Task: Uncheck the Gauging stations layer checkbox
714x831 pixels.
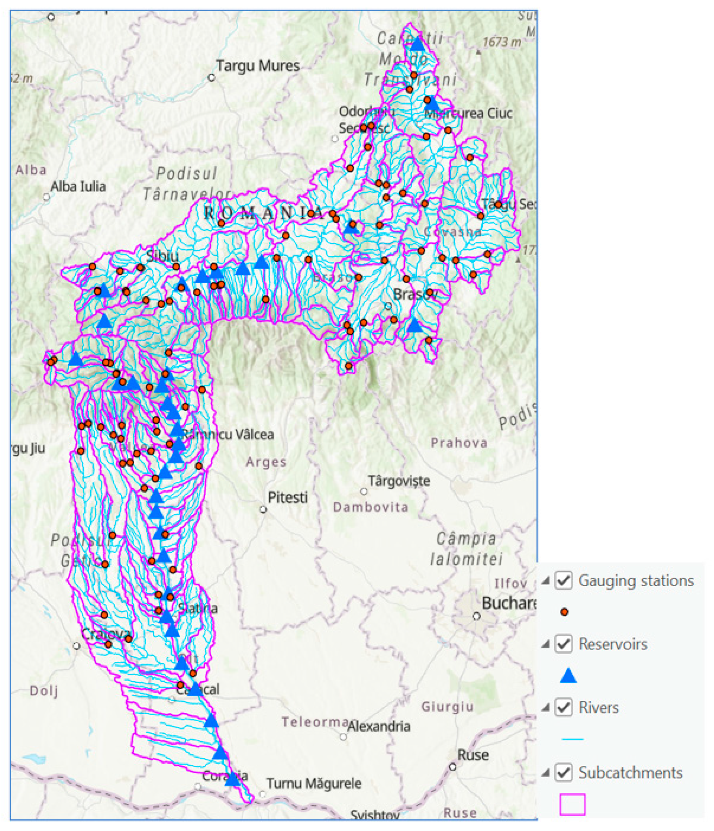Action: (x=564, y=581)
